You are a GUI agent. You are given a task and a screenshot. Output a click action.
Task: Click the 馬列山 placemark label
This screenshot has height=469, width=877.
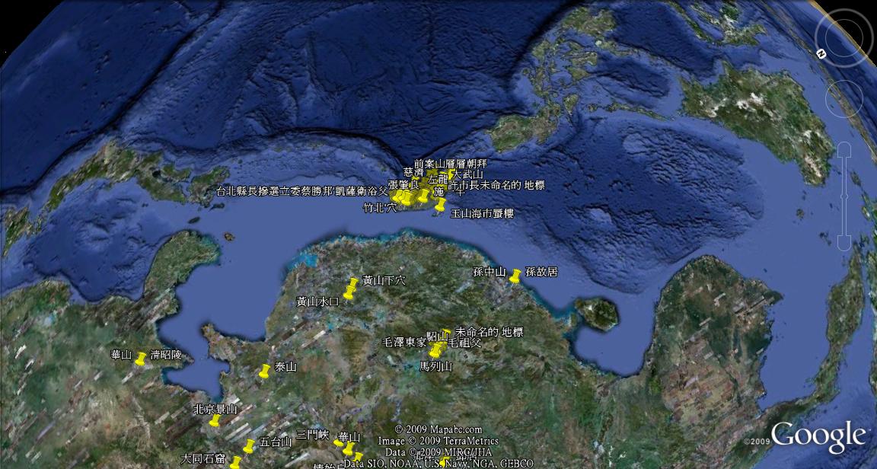click(x=435, y=366)
